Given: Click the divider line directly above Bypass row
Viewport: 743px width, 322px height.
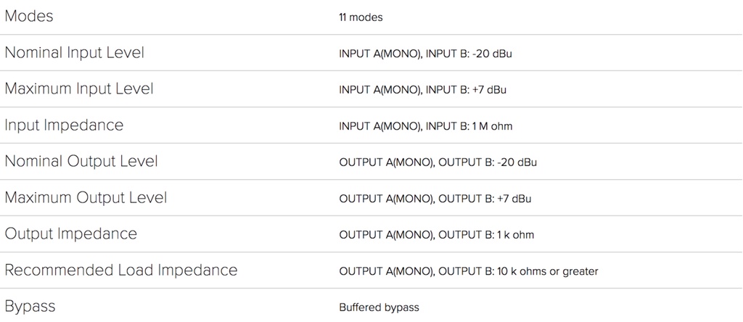Looking at the screenshot, I should point(371,288).
